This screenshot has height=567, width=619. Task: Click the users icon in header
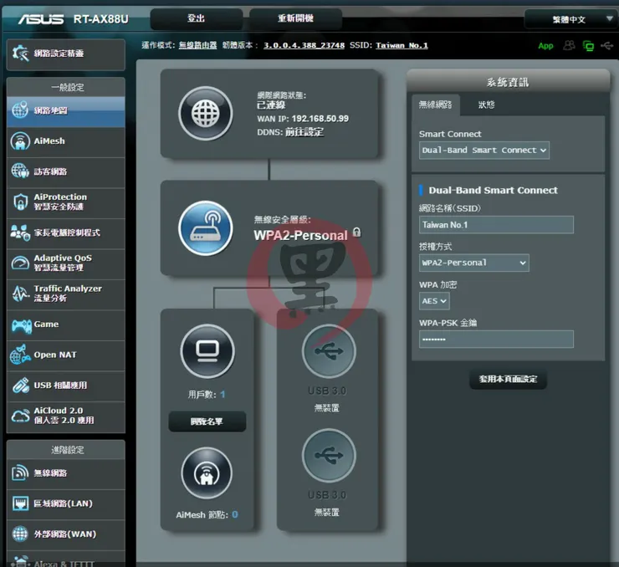tap(569, 46)
